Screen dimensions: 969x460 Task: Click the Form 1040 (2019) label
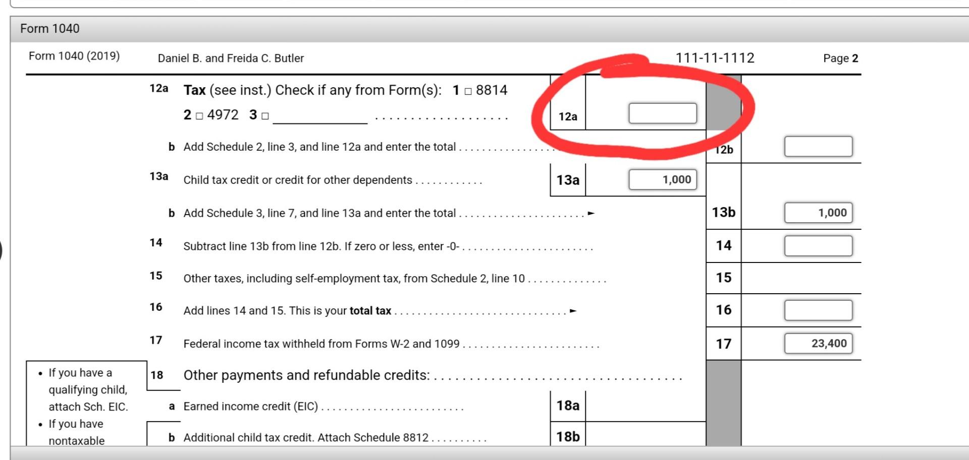pos(74,56)
